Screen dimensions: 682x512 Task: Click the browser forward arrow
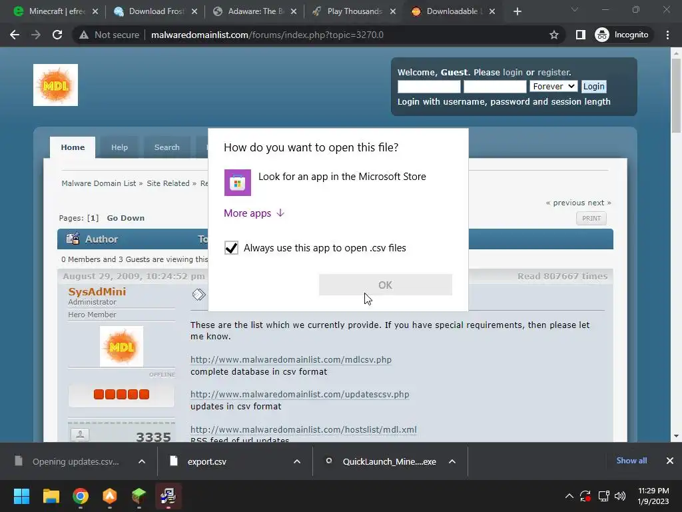(x=36, y=35)
